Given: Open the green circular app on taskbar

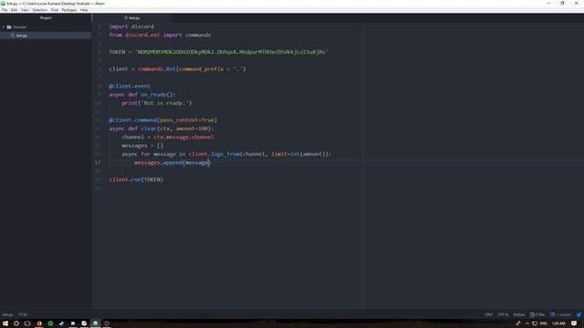Looking at the screenshot, I should coord(50,323).
